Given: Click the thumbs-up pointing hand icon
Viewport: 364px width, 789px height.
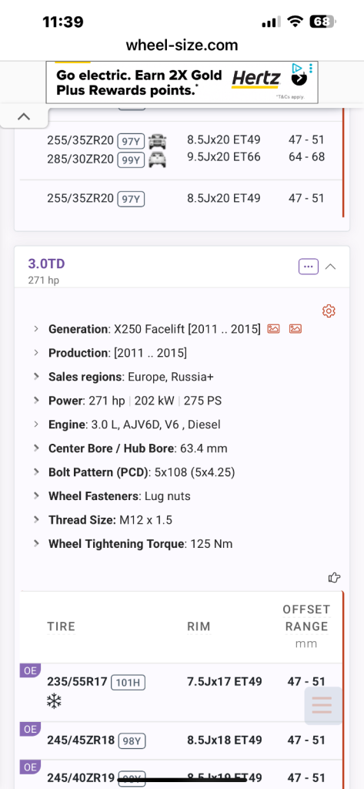Looking at the screenshot, I should click(x=334, y=577).
